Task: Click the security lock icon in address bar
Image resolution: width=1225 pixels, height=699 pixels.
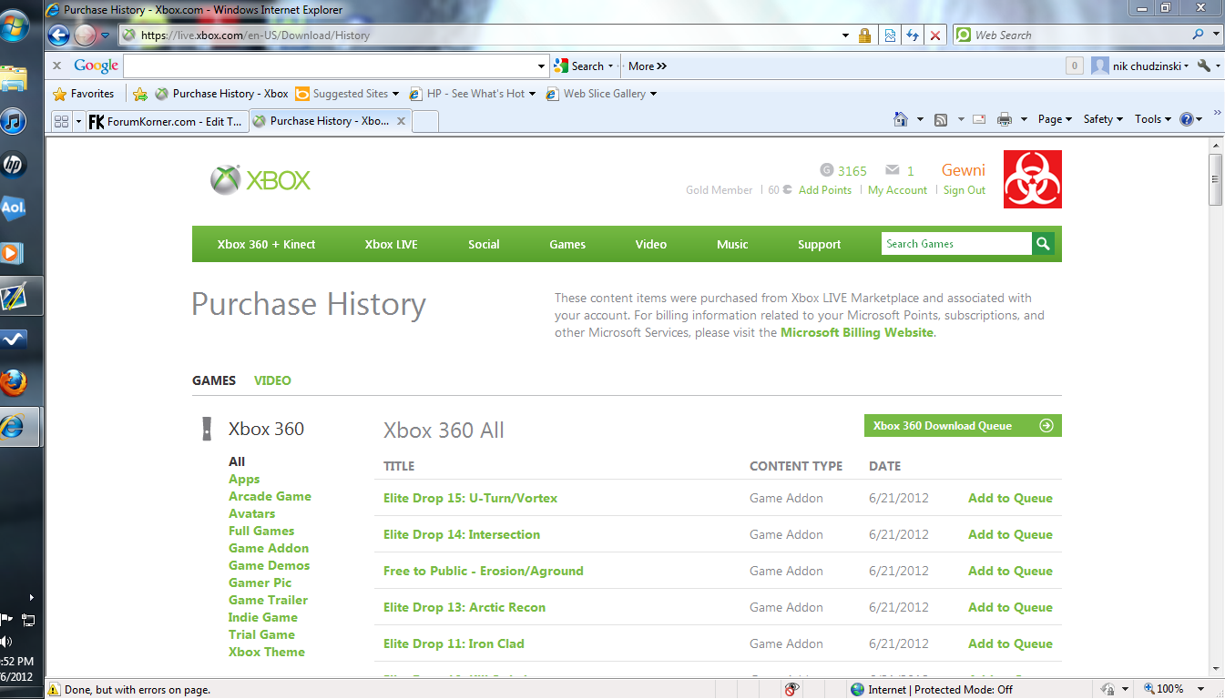Action: tap(864, 35)
